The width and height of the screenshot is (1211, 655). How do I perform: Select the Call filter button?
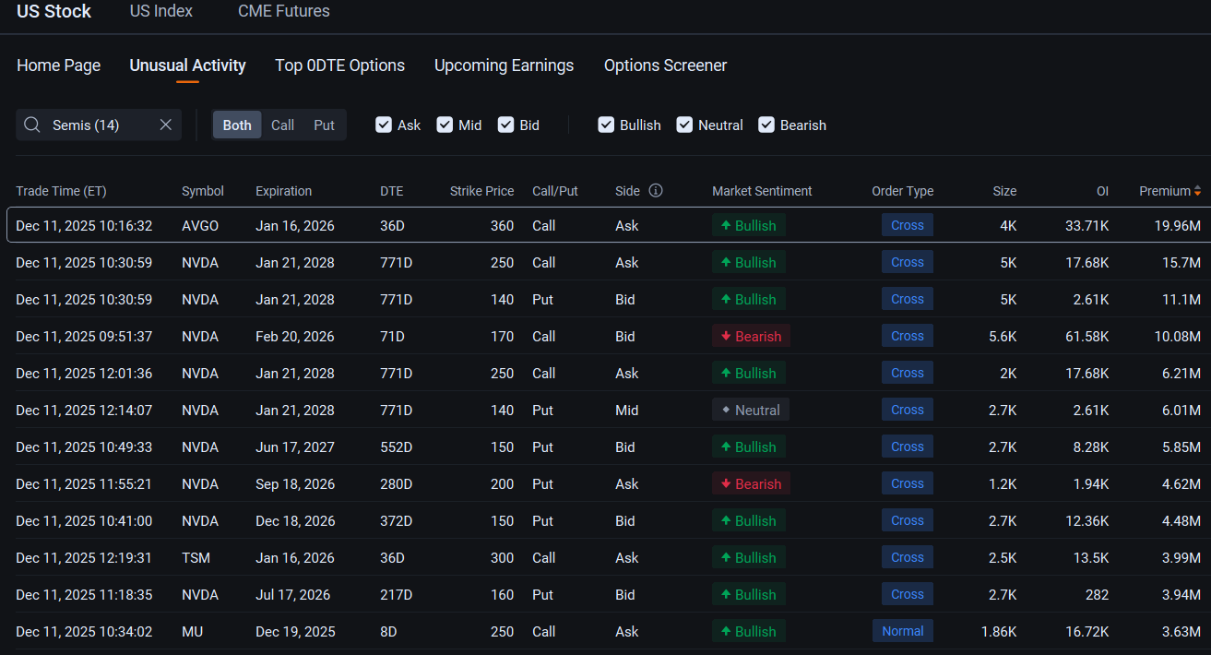pos(282,125)
